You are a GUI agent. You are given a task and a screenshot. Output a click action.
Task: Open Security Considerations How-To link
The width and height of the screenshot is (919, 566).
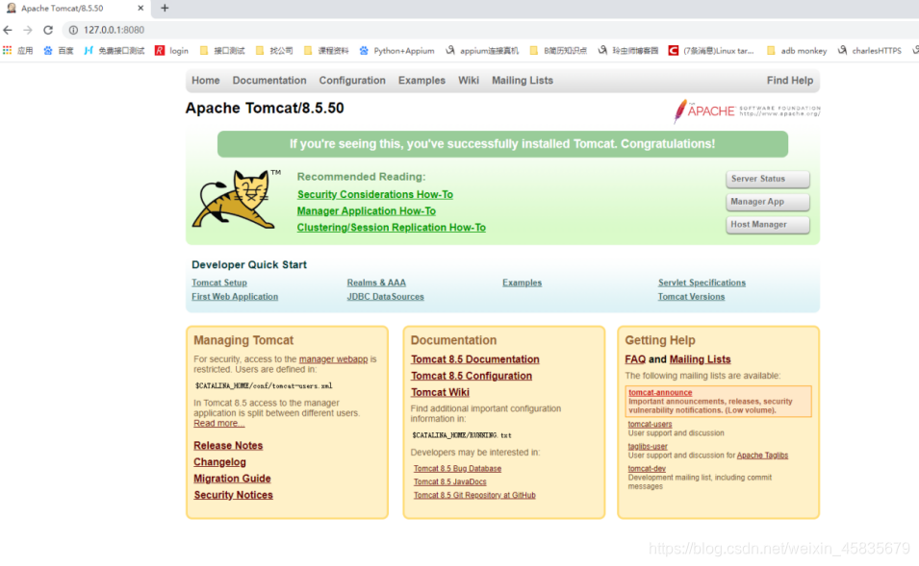[375, 194]
